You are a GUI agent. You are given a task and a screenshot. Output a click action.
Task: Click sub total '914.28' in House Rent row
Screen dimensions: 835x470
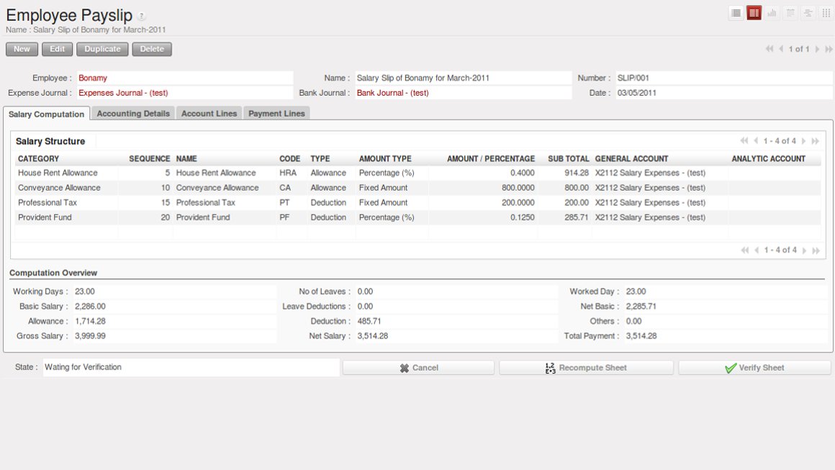577,173
